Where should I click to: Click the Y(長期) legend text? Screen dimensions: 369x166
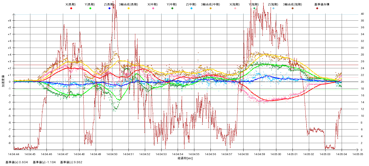pos(90,4)
